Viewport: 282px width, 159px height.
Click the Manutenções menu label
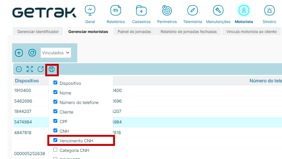(x=218, y=22)
